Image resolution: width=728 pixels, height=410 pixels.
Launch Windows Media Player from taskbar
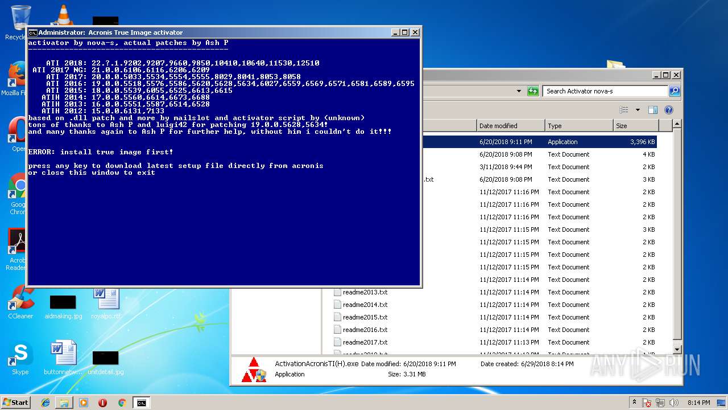84,403
